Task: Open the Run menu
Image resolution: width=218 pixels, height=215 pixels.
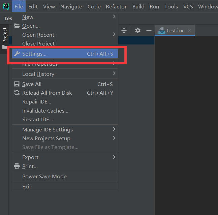Action: pos(154,6)
